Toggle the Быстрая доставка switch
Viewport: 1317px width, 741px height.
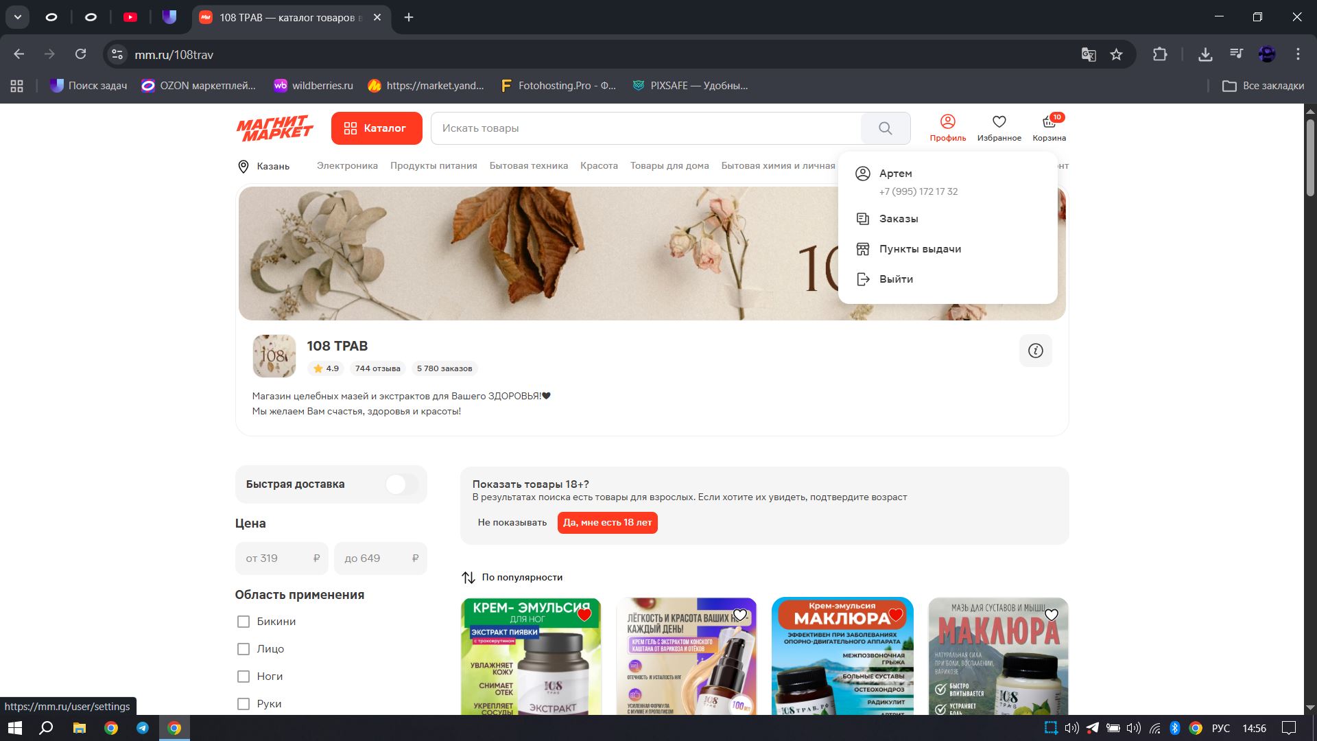click(x=401, y=484)
